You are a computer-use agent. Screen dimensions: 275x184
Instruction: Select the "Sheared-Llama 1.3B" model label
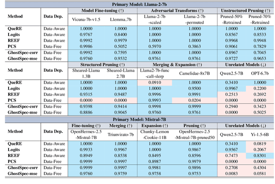point(87,73)
